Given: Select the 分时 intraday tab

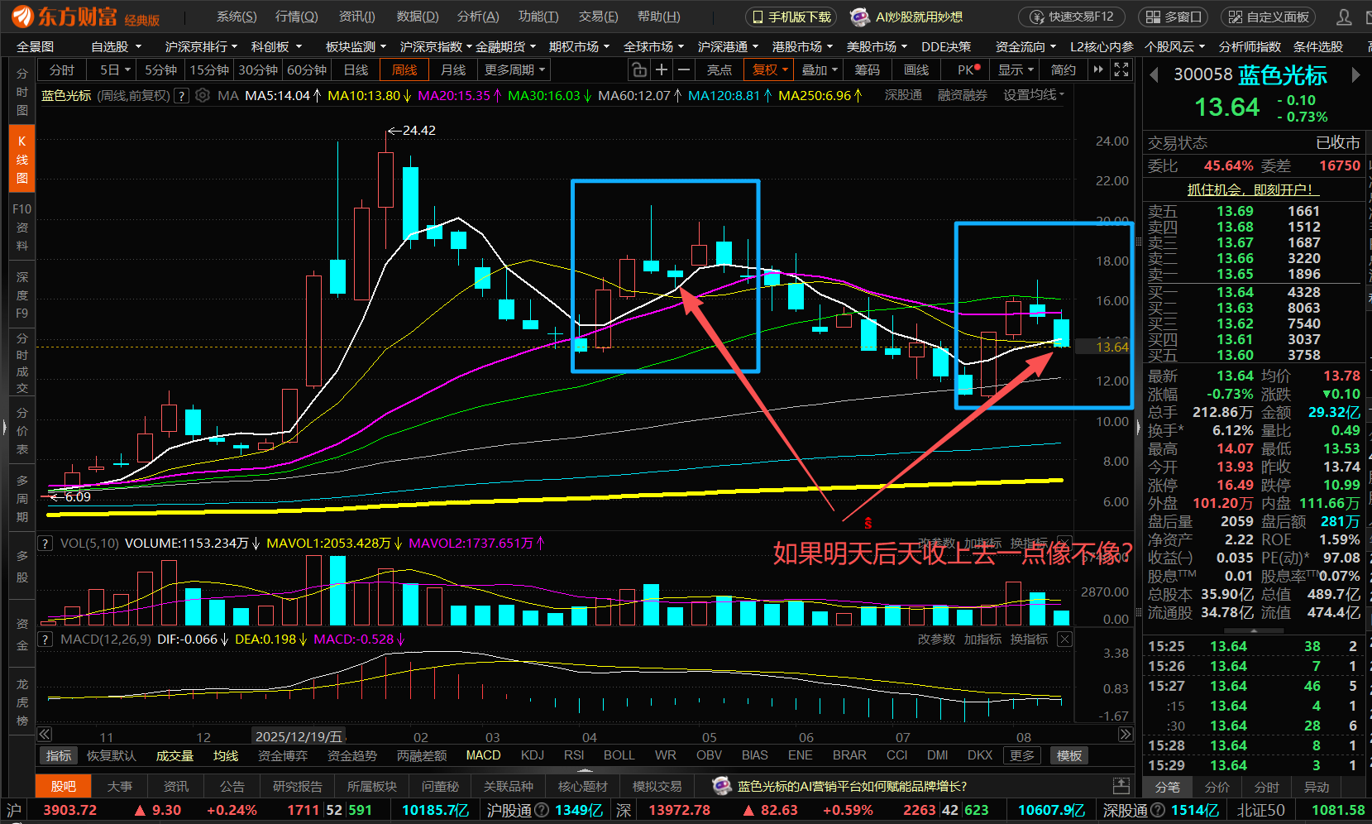Looking at the screenshot, I should tap(62, 70).
